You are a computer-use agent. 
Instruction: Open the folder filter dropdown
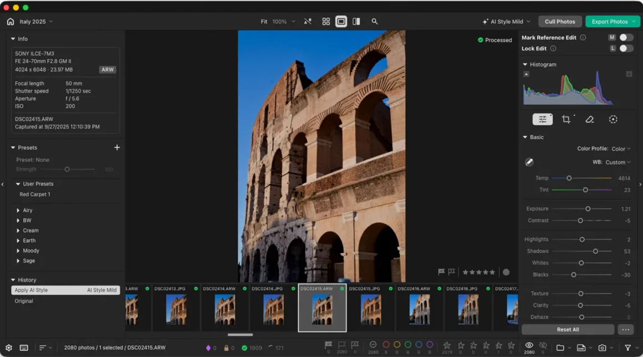[564, 348]
